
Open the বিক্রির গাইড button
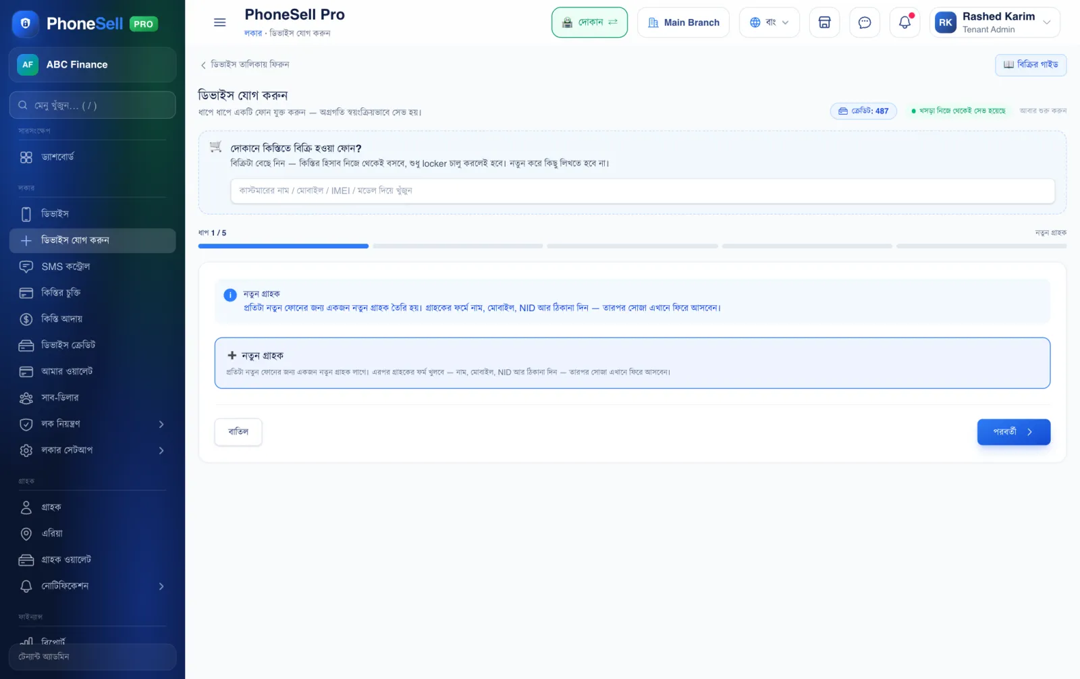click(1031, 65)
